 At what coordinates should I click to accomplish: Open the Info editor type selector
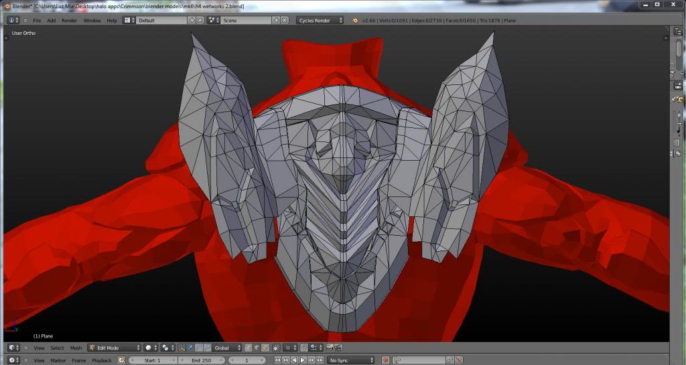tap(13, 20)
